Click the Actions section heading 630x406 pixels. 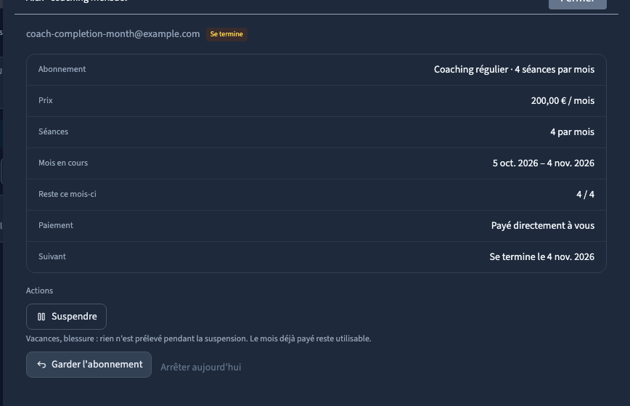click(39, 291)
